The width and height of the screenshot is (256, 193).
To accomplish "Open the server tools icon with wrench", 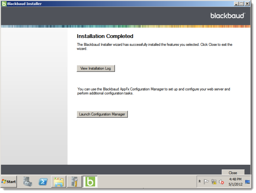I will click(x=74, y=182).
